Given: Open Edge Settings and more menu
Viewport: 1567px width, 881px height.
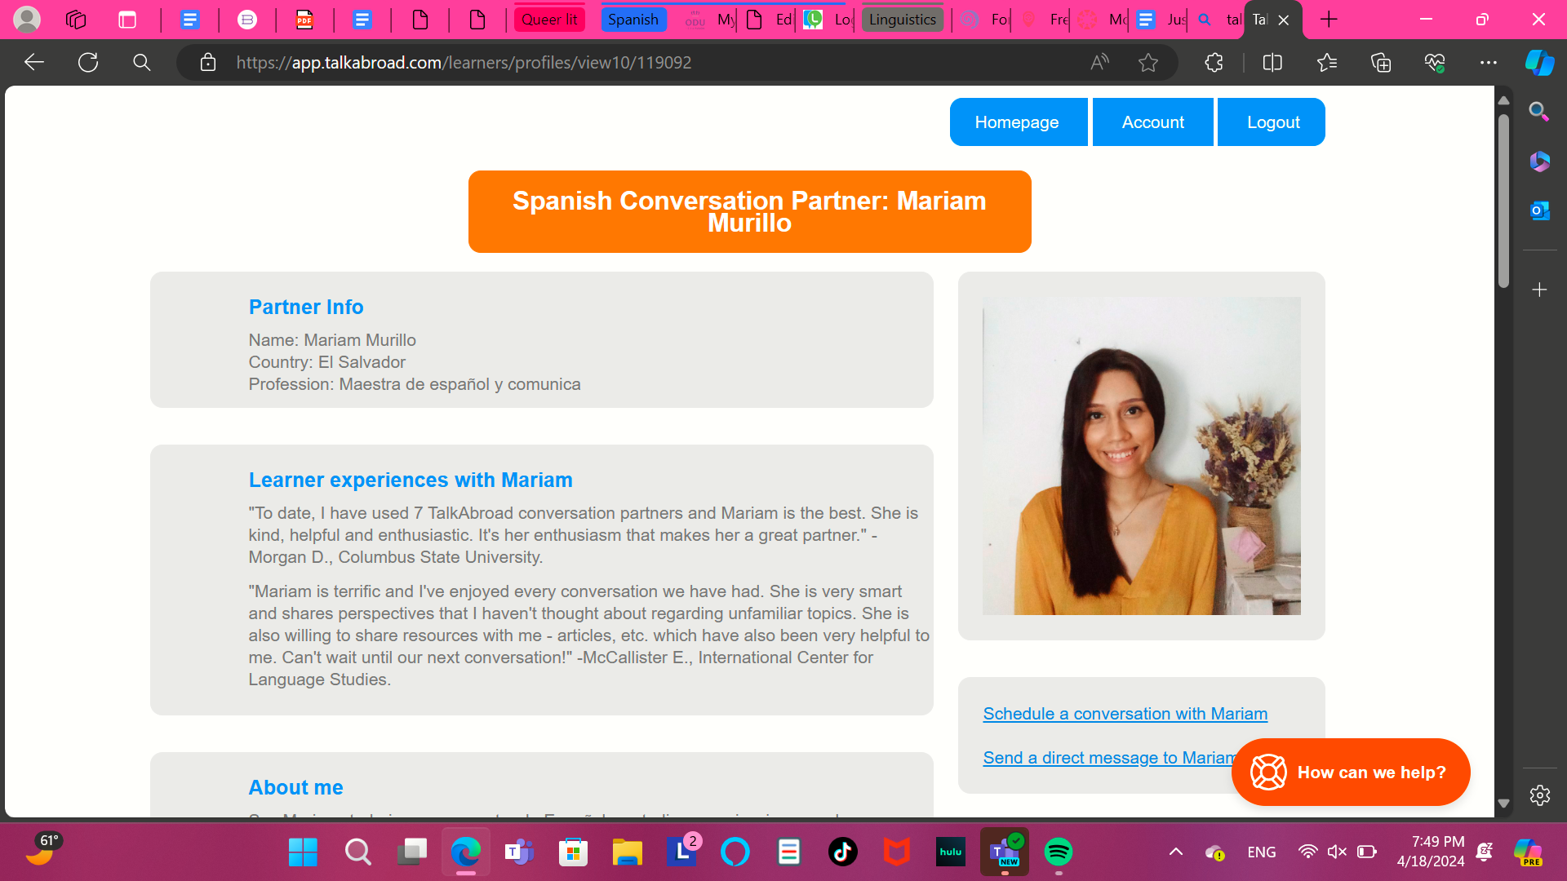Looking at the screenshot, I should [1489, 62].
